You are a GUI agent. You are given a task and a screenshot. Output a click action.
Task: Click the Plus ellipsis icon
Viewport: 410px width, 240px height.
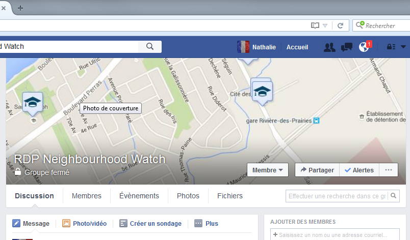coord(198,223)
